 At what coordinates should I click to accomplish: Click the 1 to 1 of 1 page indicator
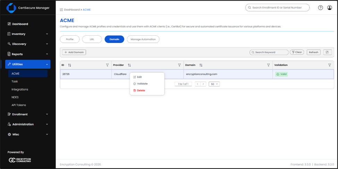(183, 84)
